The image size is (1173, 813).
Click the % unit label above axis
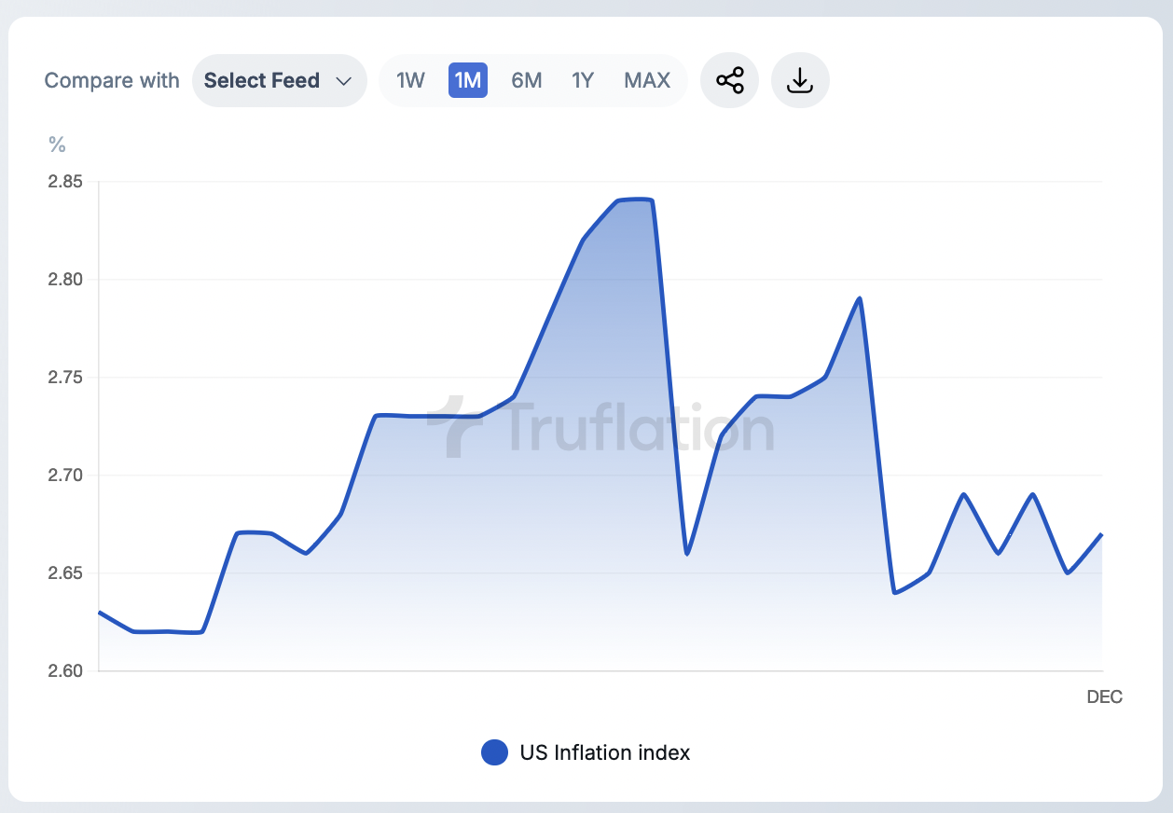coord(58,145)
